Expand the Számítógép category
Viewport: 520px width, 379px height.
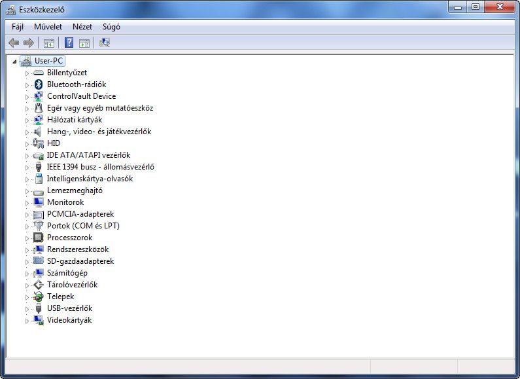click(x=27, y=274)
